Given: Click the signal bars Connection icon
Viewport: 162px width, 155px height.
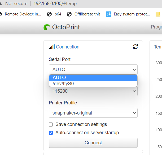Looking at the screenshot, I should coord(52,47).
